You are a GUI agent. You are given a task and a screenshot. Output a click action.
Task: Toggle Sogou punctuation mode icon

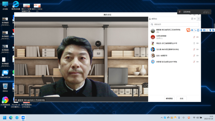pyautogui.click(x=195, y=30)
